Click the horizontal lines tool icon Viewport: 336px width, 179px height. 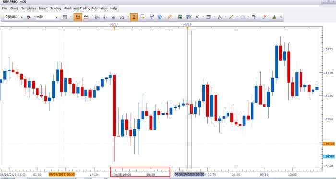(209, 17)
